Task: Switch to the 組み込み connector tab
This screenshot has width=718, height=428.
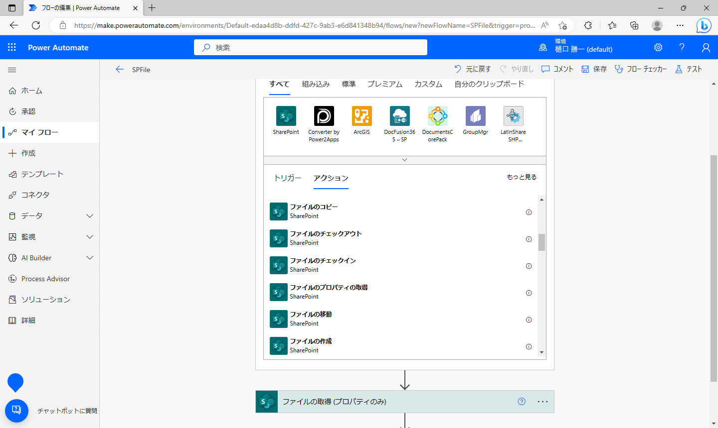Action: [x=316, y=84]
